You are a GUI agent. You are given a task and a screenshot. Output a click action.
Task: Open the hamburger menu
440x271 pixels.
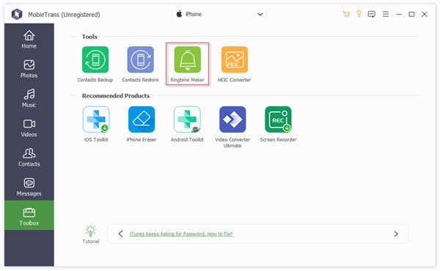click(x=386, y=14)
